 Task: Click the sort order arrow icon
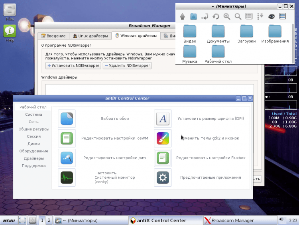pyautogui.click(x=260, y=16)
